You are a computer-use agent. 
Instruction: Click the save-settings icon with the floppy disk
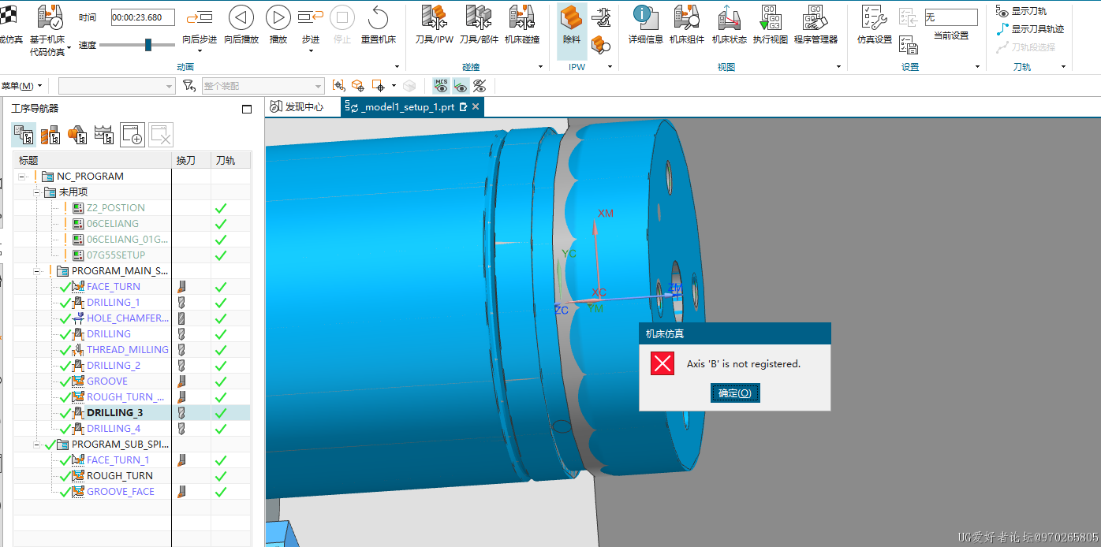click(908, 45)
